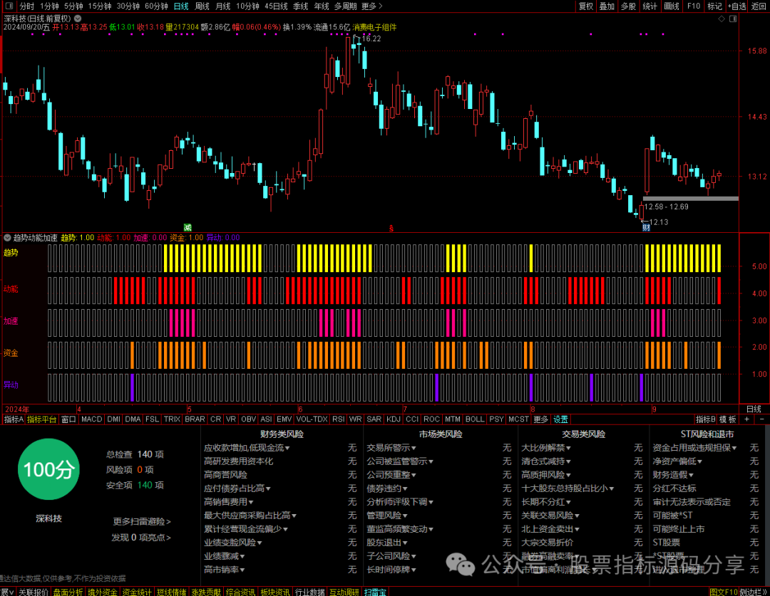Open the 扫雷宝 bottom tab
770x596 pixels.
point(375,592)
